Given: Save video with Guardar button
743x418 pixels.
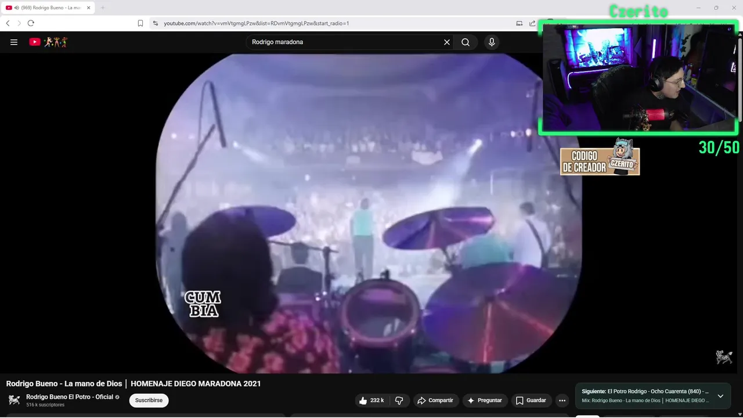Looking at the screenshot, I should point(531,401).
